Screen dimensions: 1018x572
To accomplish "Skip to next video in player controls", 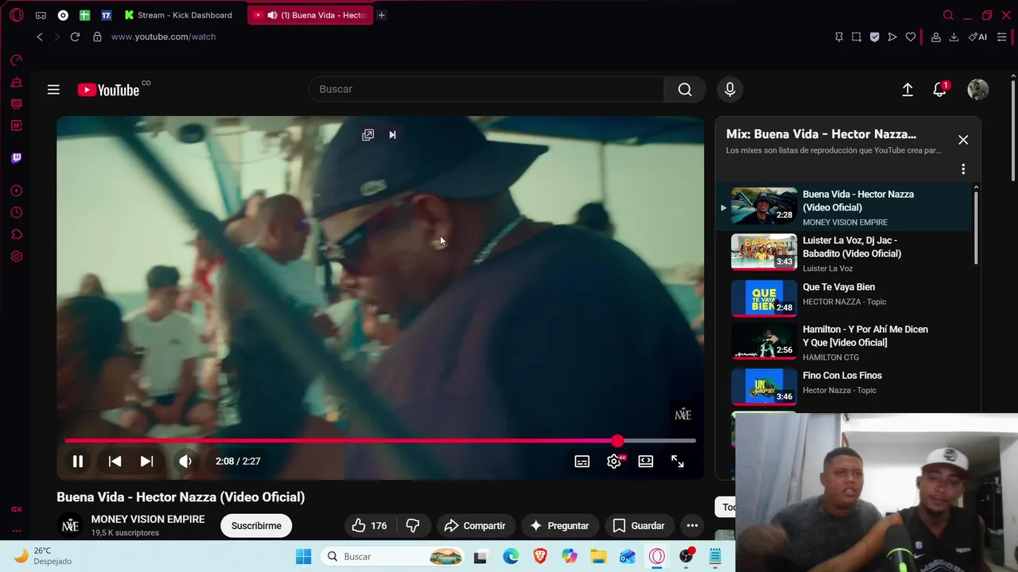I will point(146,461).
